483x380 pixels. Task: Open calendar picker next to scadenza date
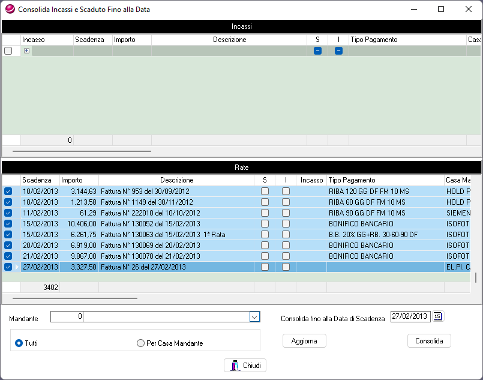pos(437,316)
